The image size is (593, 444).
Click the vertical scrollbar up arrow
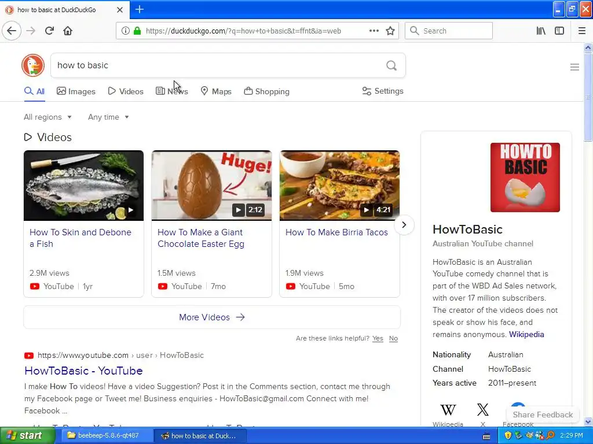tap(588, 47)
